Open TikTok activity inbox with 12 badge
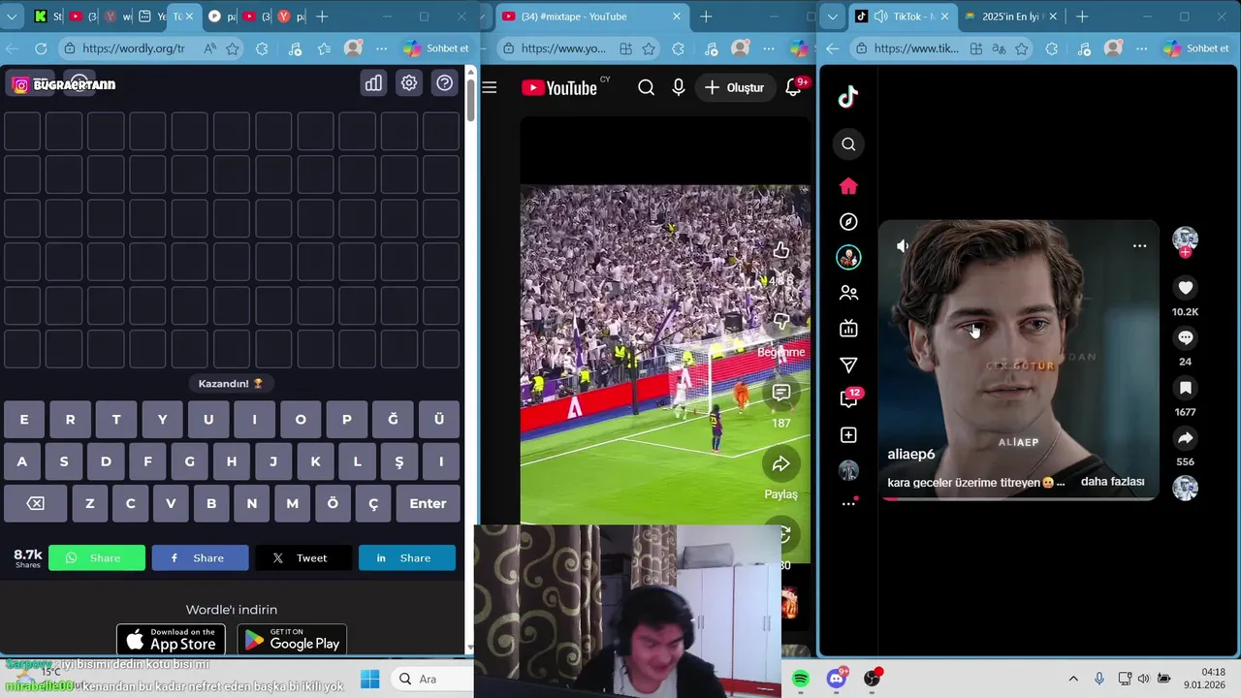Screen dimensions: 1241x698 point(848,398)
